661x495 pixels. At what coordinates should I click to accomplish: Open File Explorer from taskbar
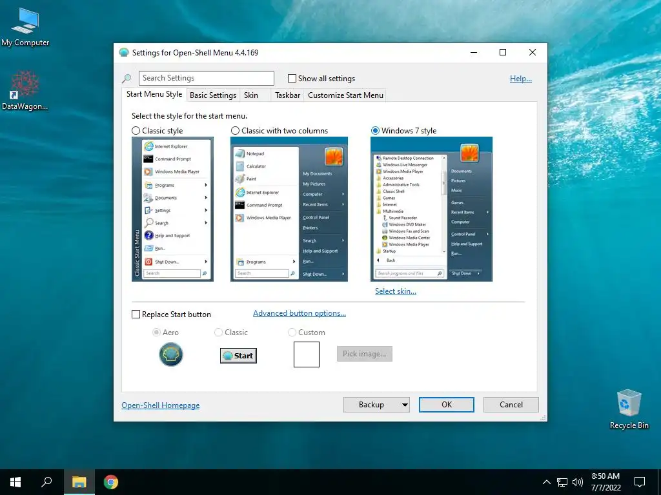[x=79, y=482]
